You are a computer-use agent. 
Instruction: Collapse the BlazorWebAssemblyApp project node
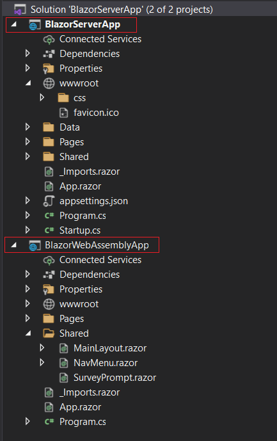(13, 245)
